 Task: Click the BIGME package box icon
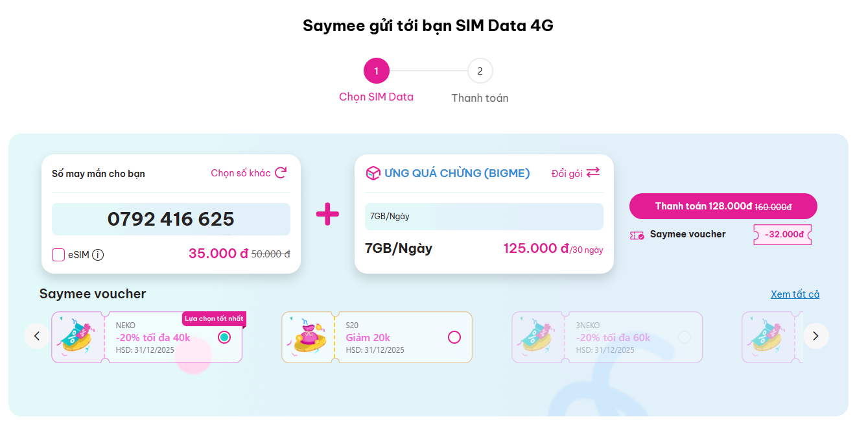coord(373,173)
